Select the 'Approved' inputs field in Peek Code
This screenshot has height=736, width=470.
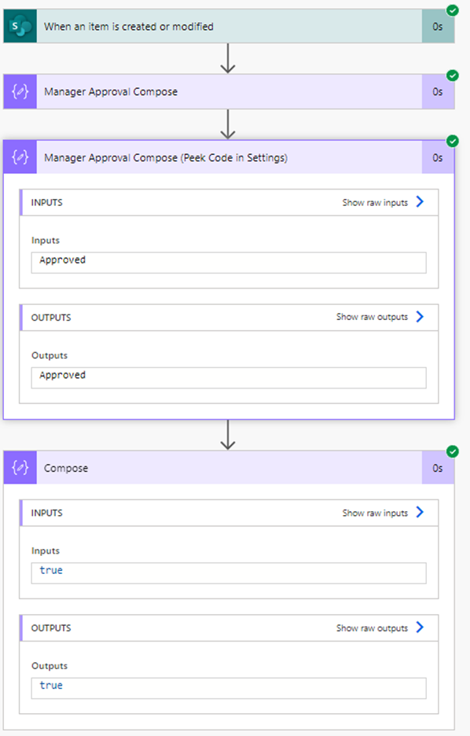[x=228, y=259]
